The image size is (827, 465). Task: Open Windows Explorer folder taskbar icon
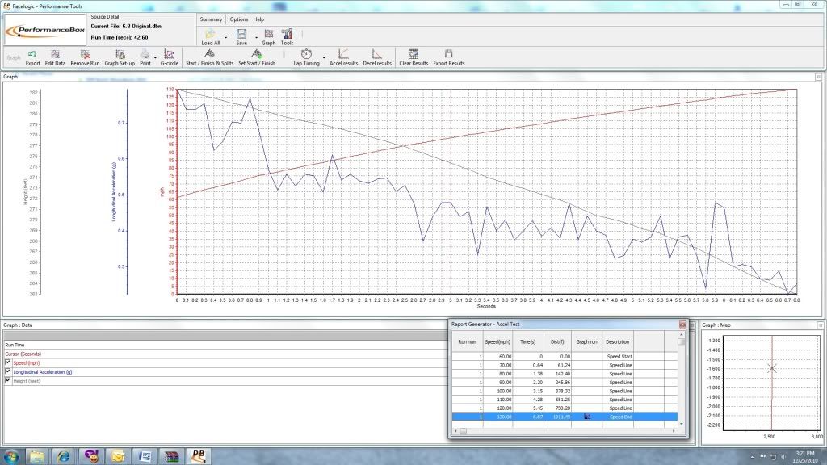[x=37, y=456]
